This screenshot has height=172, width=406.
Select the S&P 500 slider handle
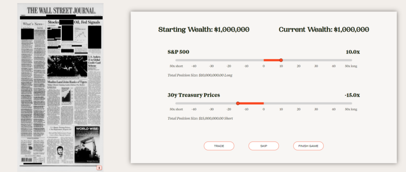[x=281, y=60]
